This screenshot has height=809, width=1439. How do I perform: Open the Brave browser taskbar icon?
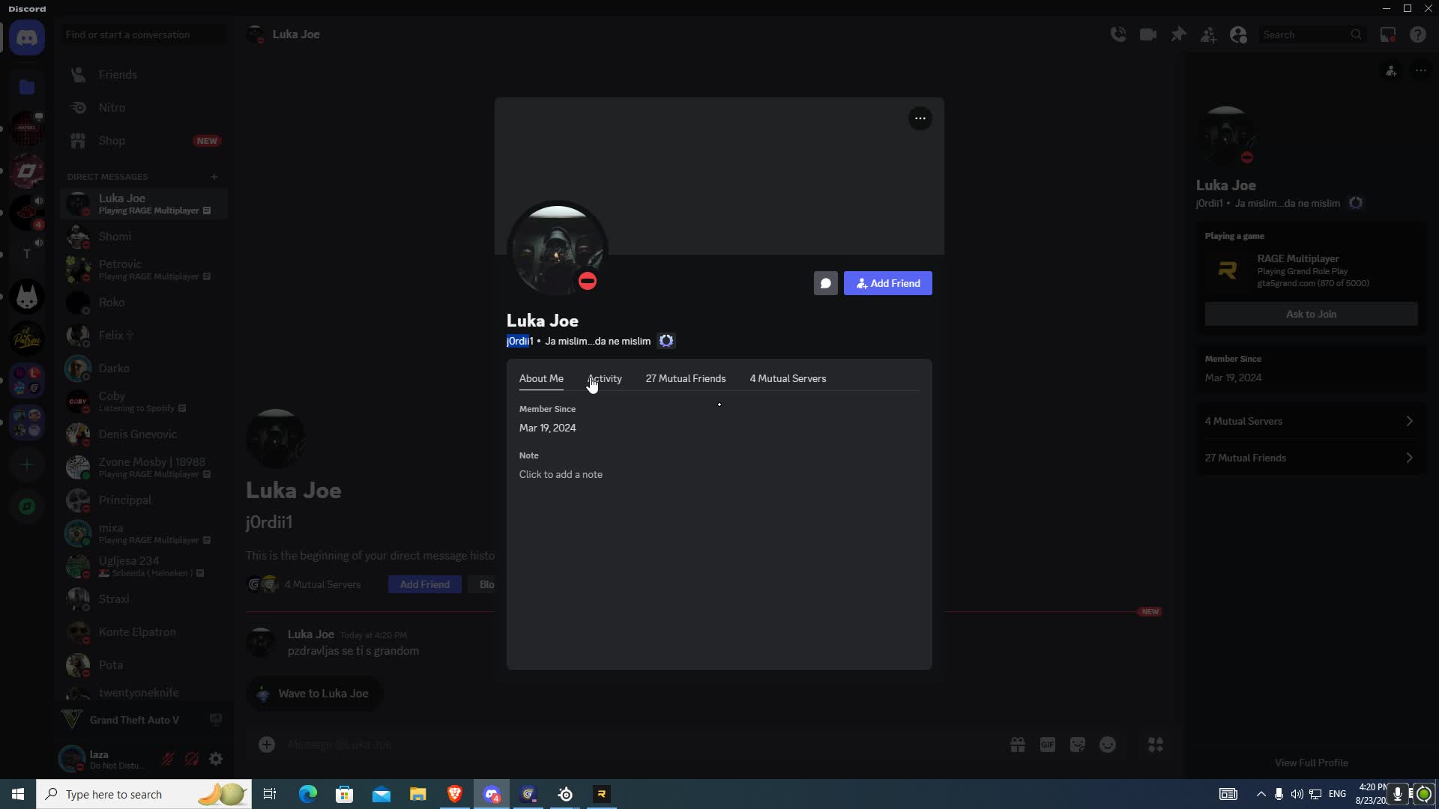[455, 794]
